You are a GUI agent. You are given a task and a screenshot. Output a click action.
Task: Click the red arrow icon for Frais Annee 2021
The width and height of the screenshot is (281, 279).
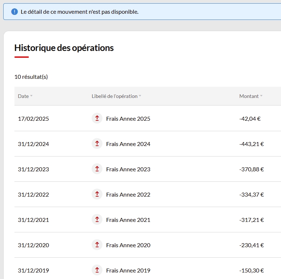coord(97,219)
